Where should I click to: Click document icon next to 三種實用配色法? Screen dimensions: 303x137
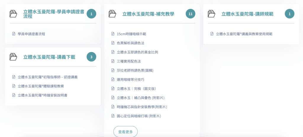113,61
